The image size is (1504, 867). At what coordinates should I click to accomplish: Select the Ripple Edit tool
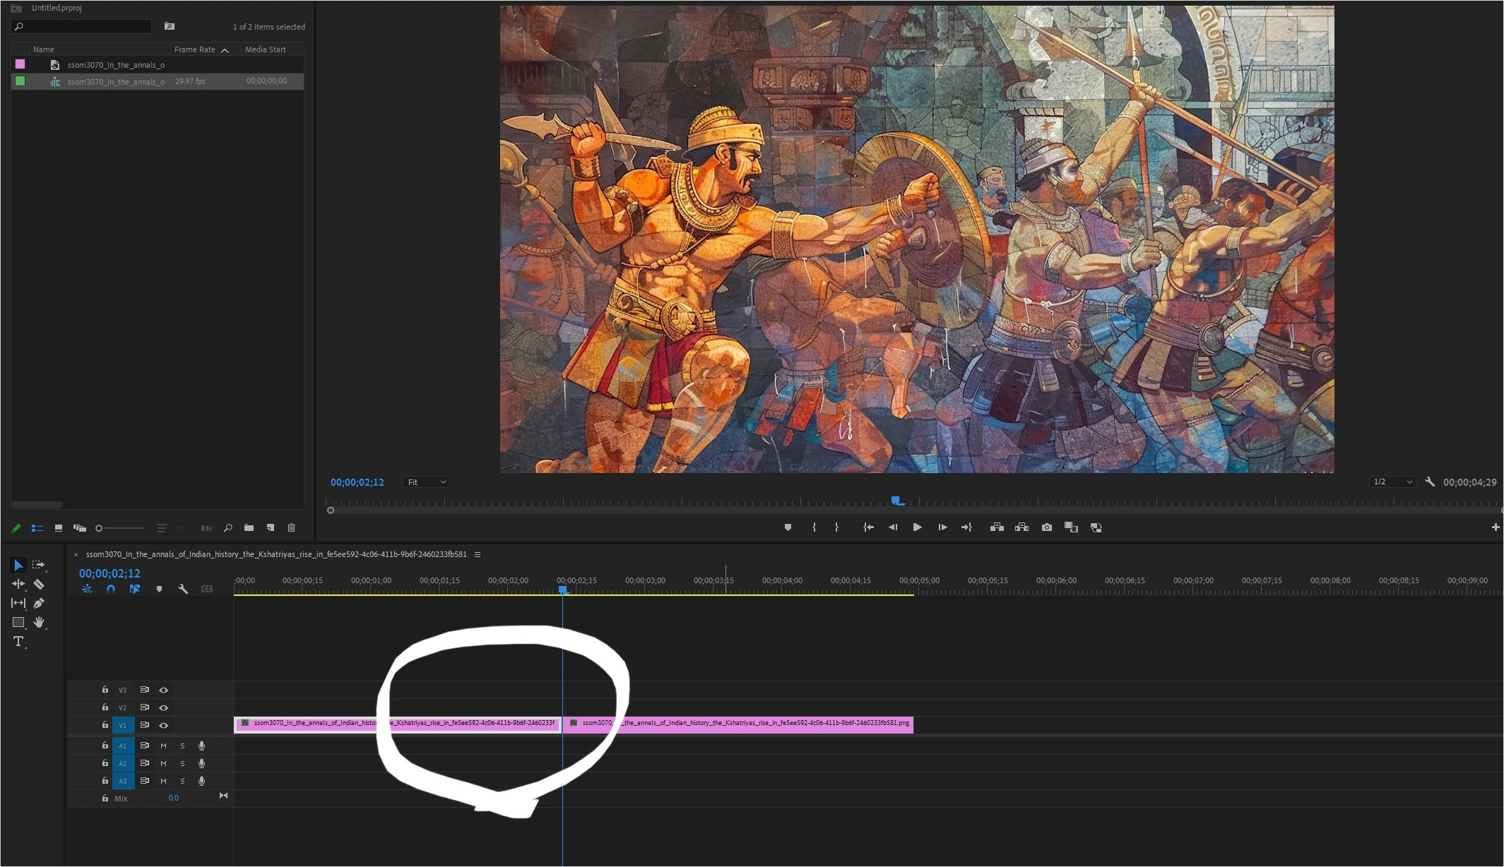pos(18,585)
